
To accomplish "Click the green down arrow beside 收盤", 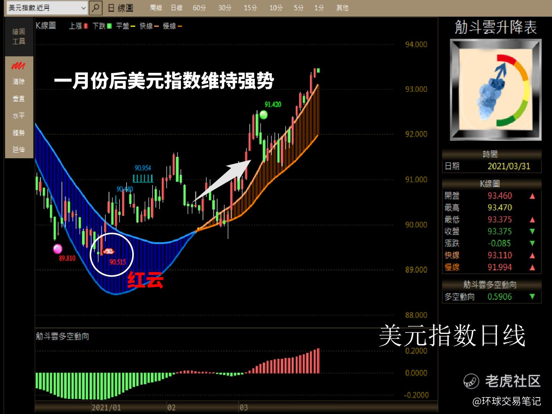I will [532, 232].
